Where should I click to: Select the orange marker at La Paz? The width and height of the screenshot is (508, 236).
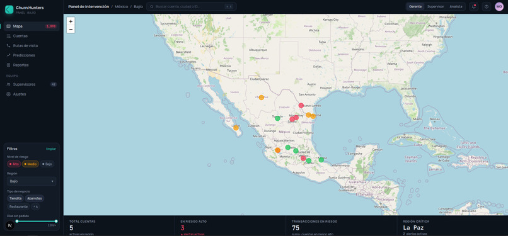236,128
